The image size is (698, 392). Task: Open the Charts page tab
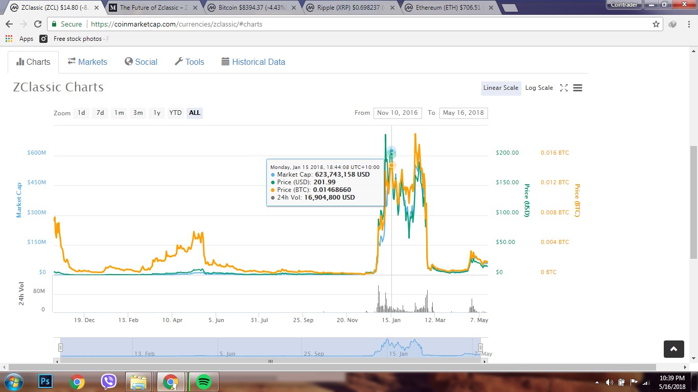pyautogui.click(x=33, y=62)
